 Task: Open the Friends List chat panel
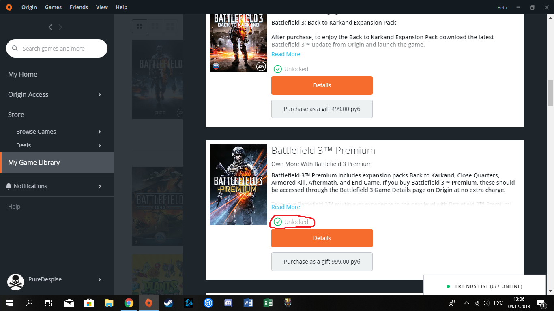pos(485,286)
